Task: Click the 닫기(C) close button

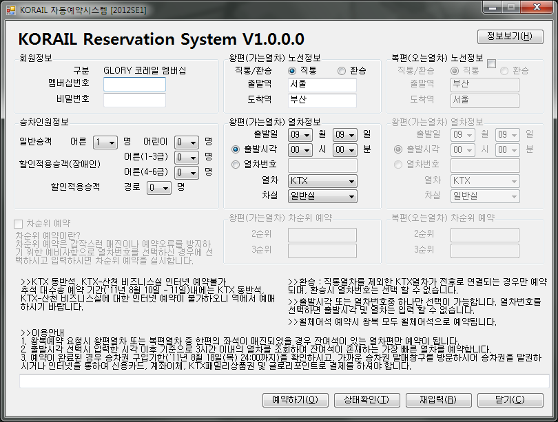Action: click(x=510, y=400)
